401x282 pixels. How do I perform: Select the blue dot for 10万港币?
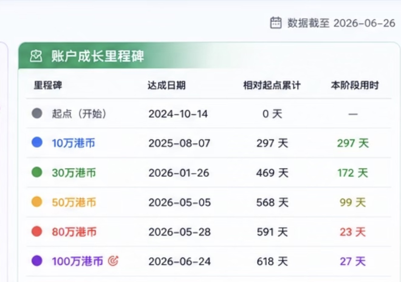37,142
